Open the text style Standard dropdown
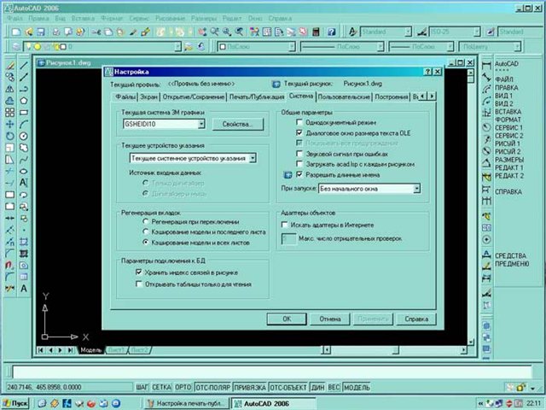 (x=408, y=32)
